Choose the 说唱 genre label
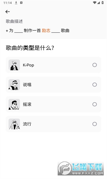Image resolution: width=107 pixels, height=179 pixels. coord(27,85)
